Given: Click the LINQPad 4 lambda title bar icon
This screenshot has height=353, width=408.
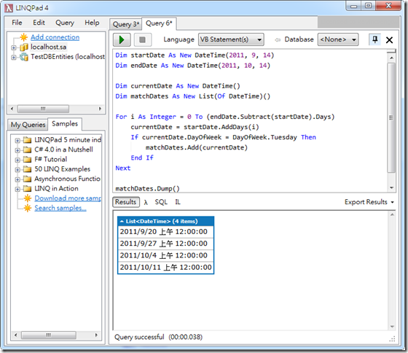Looking at the screenshot, I should coord(9,8).
